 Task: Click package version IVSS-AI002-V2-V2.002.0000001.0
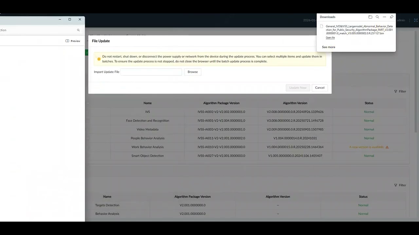pos(221,112)
